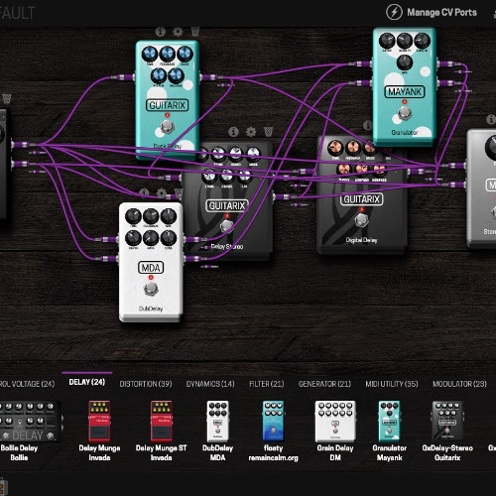The image size is (496, 496).
Task: Click the Duck Delay Time knob
Action: 150,54
